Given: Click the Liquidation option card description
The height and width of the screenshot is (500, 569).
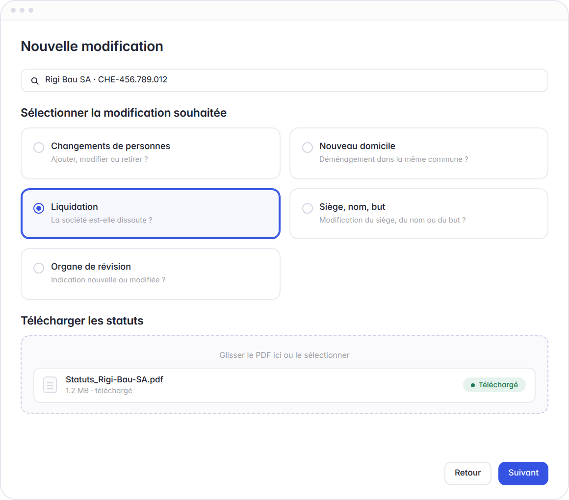Looking at the screenshot, I should pos(102,220).
